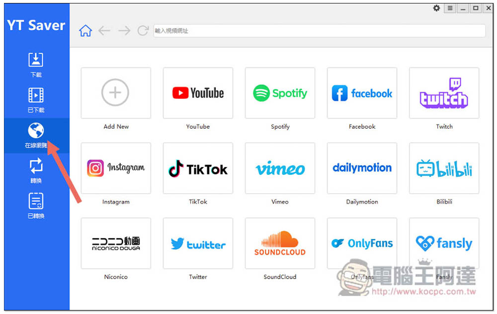
Task: Reload page with refresh icon
Action: 143,31
